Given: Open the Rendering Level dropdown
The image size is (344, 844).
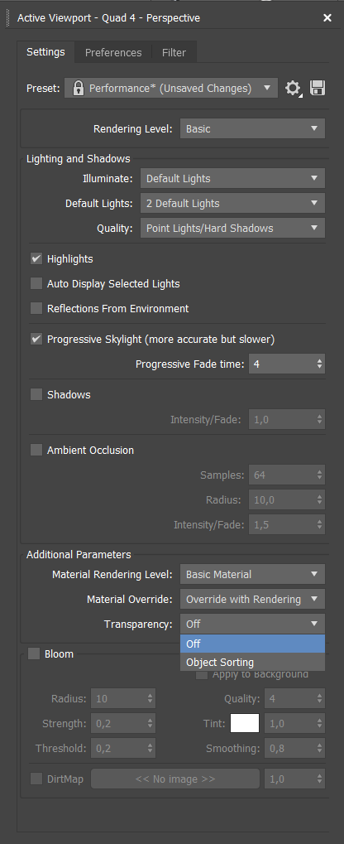Looking at the screenshot, I should 253,129.
